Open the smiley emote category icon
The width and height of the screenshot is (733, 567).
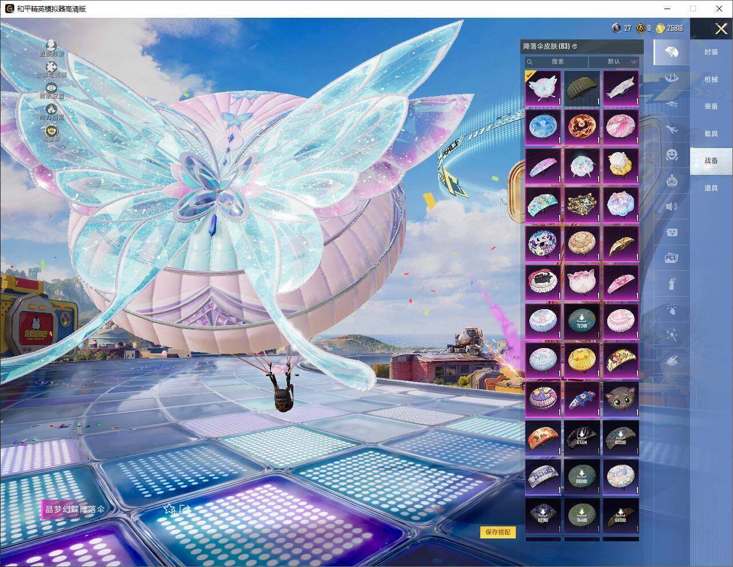tap(671, 155)
